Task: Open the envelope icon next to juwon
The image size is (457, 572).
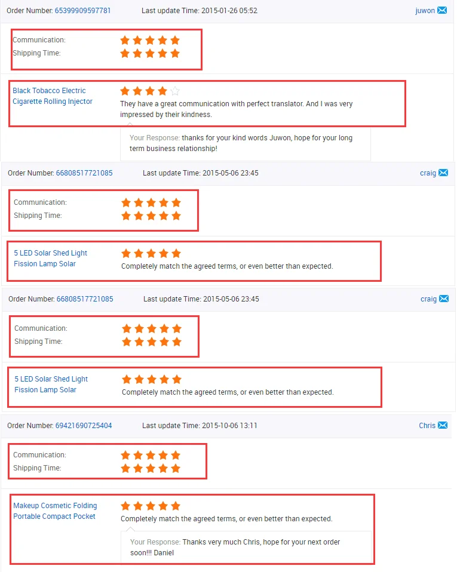Action: 443,10
